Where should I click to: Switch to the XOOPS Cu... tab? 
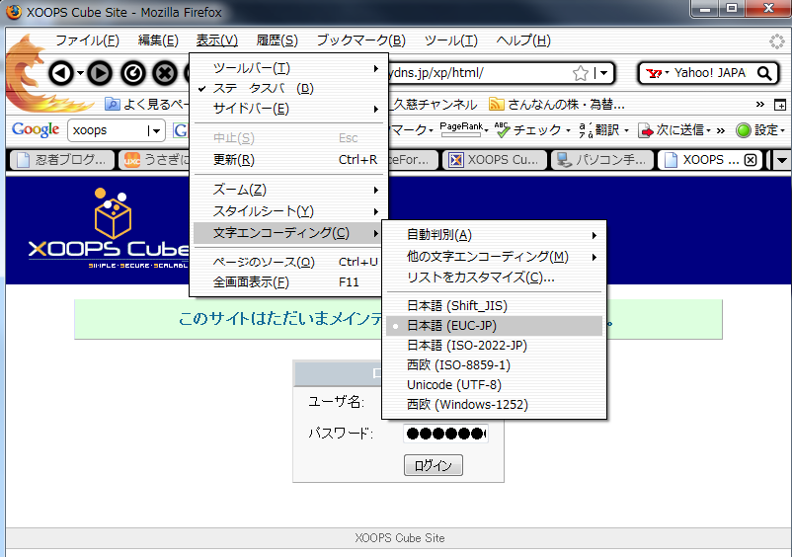coord(495,160)
